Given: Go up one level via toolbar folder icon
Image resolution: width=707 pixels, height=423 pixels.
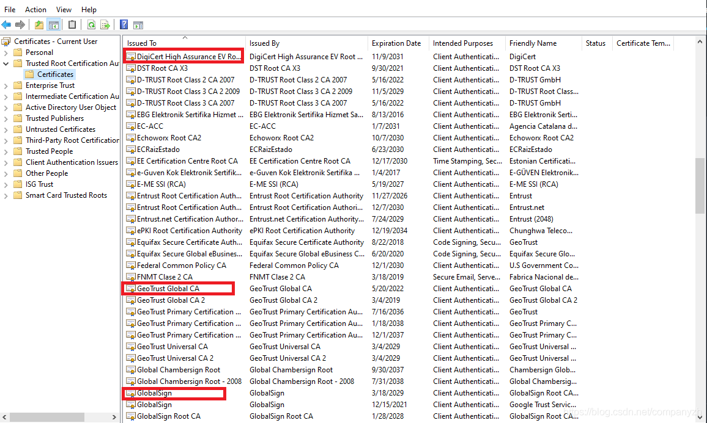Looking at the screenshot, I should (39, 25).
